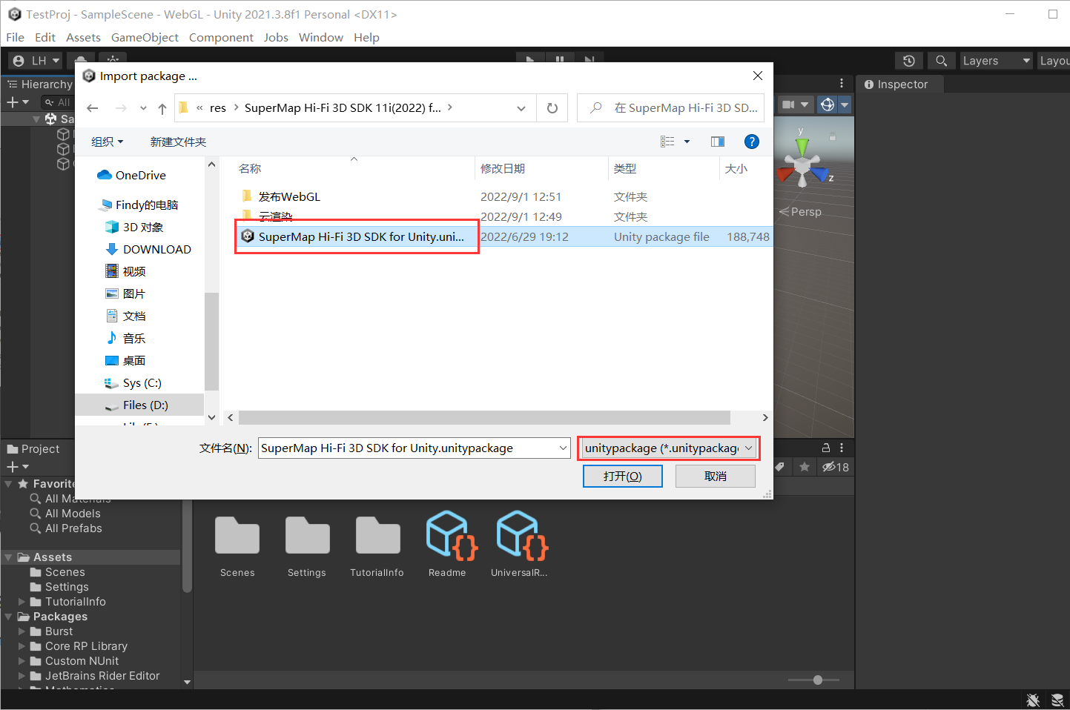
Task: Toggle Project panel lock icon
Action: click(826, 448)
